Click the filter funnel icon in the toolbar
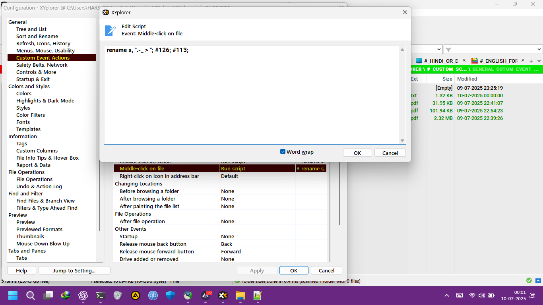 tap(448, 49)
